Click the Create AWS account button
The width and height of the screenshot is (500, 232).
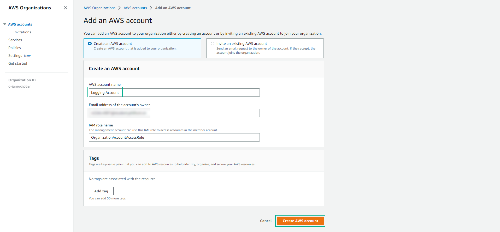click(x=300, y=221)
